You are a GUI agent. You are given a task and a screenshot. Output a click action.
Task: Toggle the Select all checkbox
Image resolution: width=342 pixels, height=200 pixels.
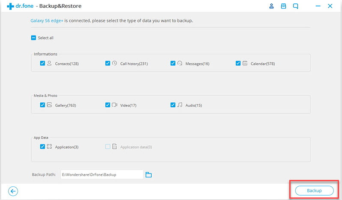point(33,38)
